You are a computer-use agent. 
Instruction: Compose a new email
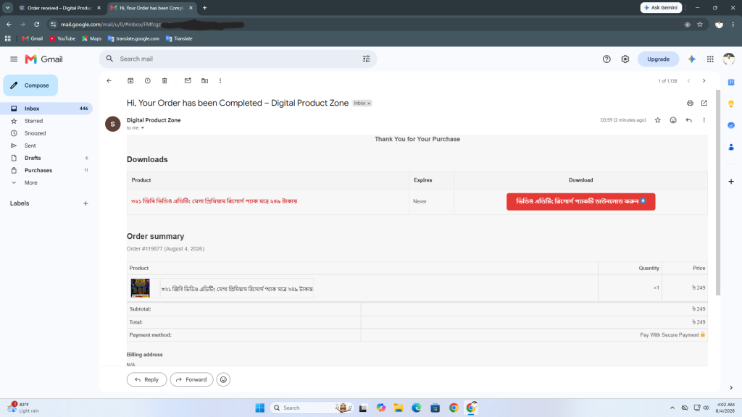30,85
